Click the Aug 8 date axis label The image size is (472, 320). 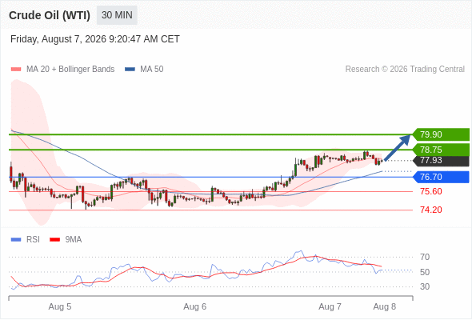click(x=385, y=306)
